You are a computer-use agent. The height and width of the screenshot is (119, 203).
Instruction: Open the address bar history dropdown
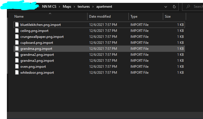[166, 7]
